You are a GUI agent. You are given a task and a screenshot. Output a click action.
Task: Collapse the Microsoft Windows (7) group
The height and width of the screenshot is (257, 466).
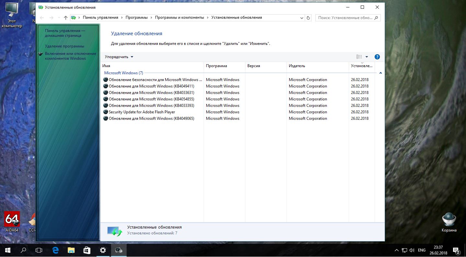381,73
